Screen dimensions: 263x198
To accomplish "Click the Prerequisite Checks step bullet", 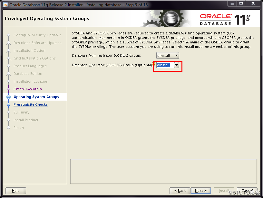I will (x=9, y=105).
